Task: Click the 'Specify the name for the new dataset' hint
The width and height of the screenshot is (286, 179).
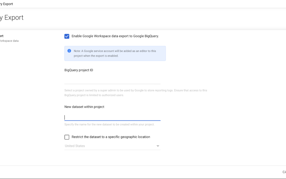Action: [109, 124]
